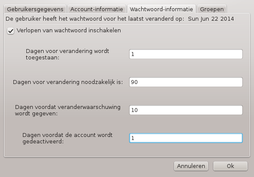
Task: Switch to the Gebruikersgegevens tab
Action: (35, 9)
